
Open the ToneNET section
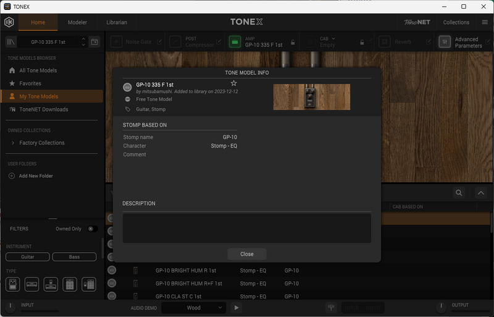tap(417, 22)
